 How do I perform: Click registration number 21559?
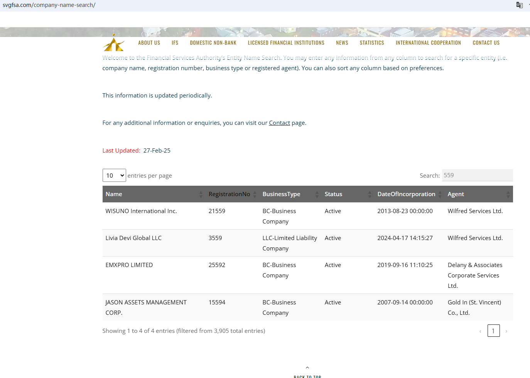[x=217, y=211]
